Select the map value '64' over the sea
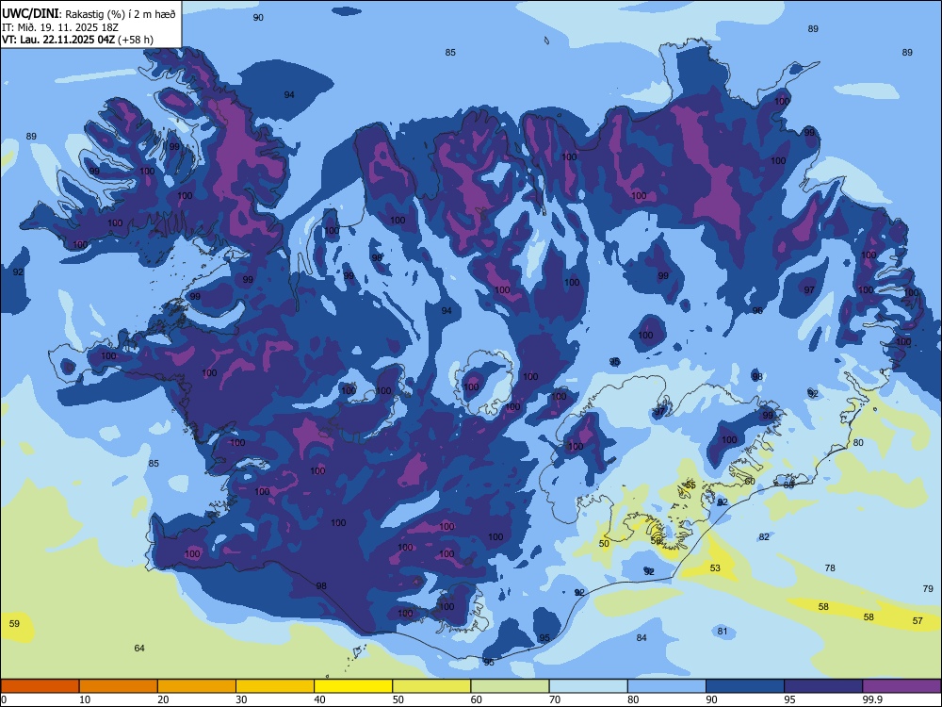Viewport: 942px width, 707px height. click(139, 649)
